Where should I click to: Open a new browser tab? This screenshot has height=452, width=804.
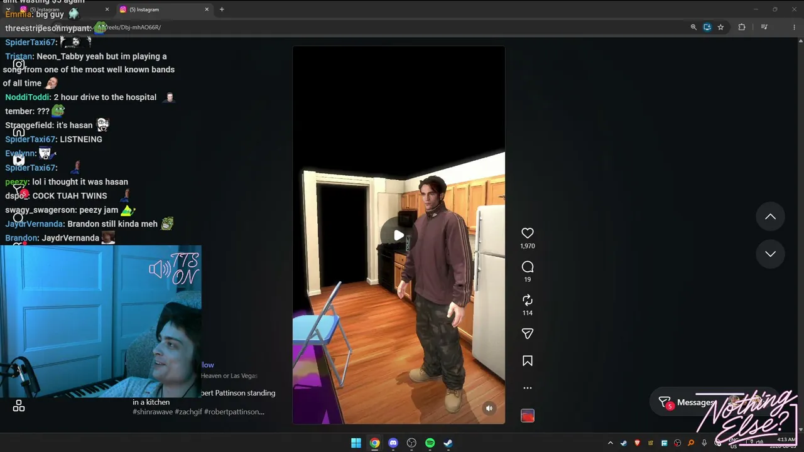222,9
